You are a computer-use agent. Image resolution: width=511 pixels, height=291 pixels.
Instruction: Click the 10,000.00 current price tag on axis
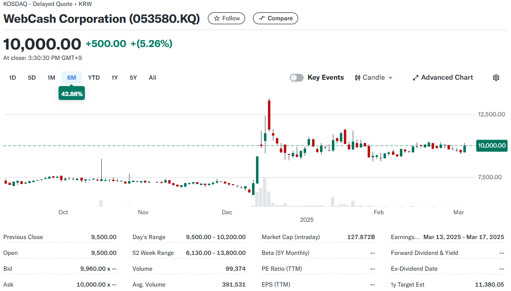coord(492,145)
